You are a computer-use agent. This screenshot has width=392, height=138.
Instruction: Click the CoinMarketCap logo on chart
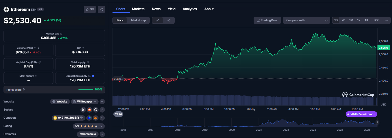tap(358, 95)
